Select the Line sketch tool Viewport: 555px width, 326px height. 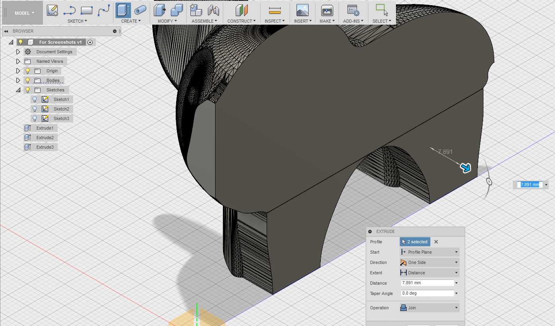70,10
